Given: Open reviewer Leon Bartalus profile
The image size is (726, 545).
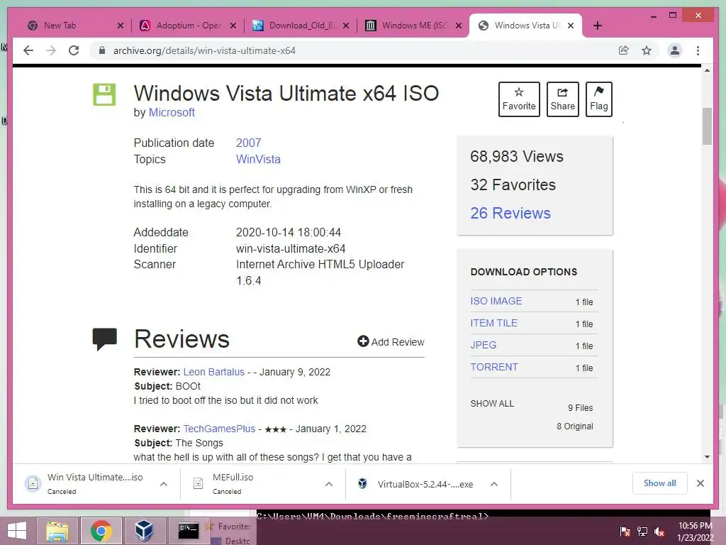Looking at the screenshot, I should 213,372.
